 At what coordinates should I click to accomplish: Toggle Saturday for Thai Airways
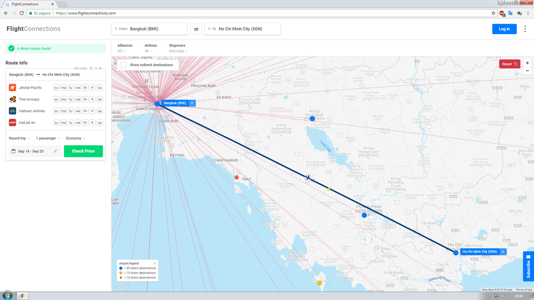click(x=99, y=99)
